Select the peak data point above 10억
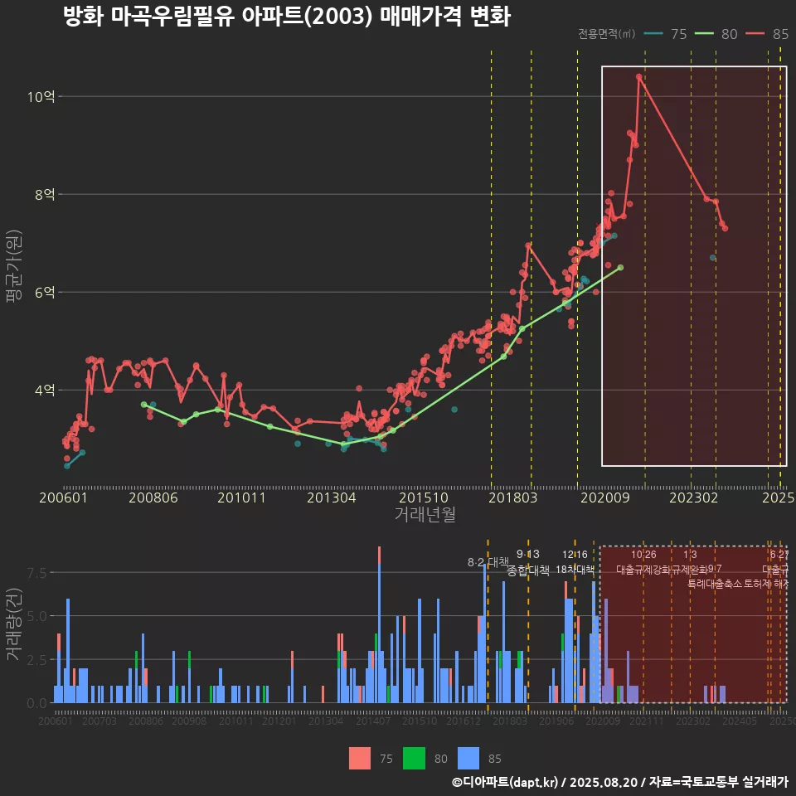 pos(638,77)
